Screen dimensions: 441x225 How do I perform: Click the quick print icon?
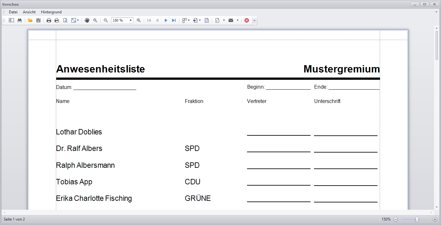[57, 20]
